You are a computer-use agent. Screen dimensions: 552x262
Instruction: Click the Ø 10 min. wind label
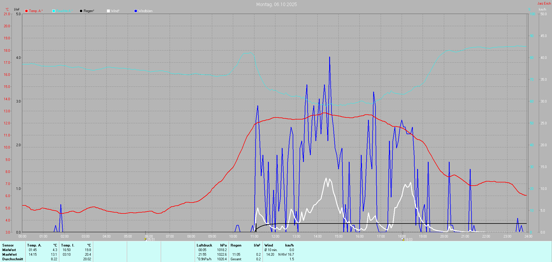tap(271, 250)
